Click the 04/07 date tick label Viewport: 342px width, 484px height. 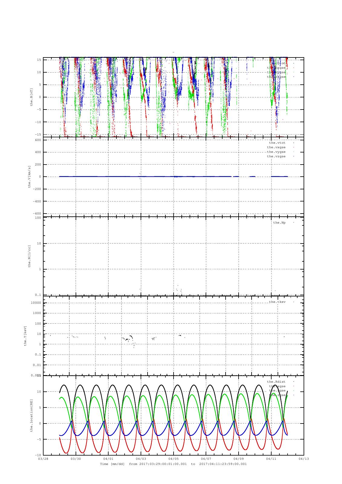206,459
